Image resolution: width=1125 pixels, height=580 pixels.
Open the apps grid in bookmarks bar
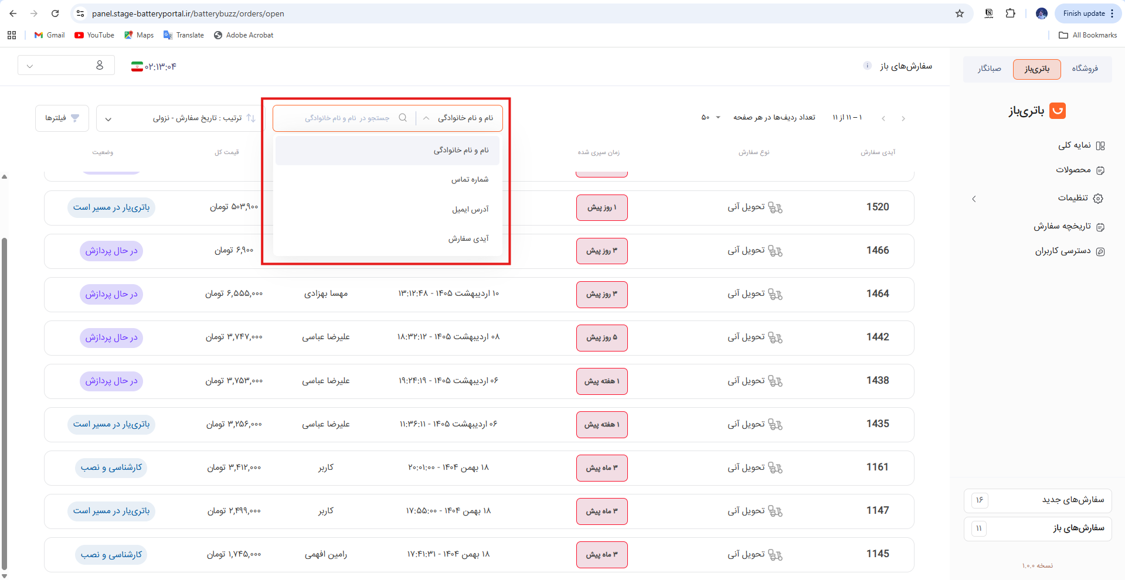pyautogui.click(x=12, y=35)
